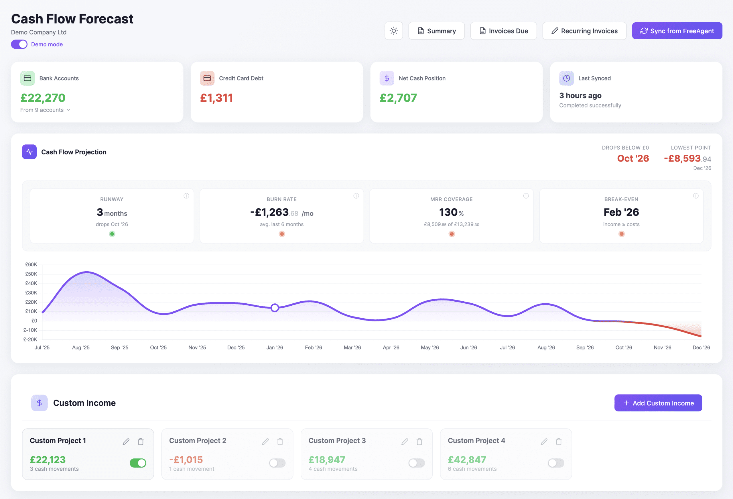
Task: Click the MRR Coverage info icon
Action: pyautogui.click(x=526, y=196)
